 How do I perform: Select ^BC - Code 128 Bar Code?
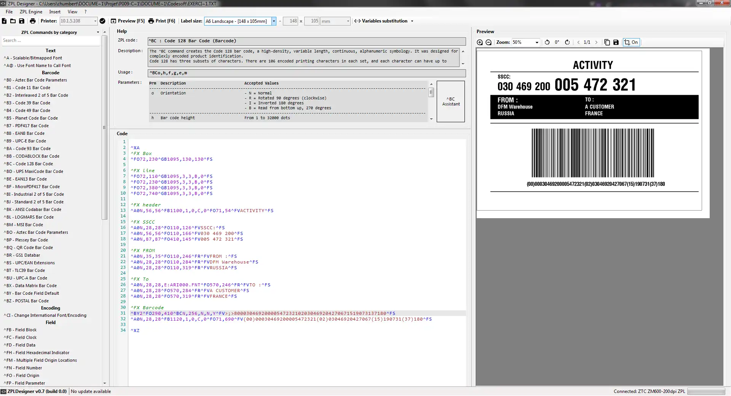(28, 164)
